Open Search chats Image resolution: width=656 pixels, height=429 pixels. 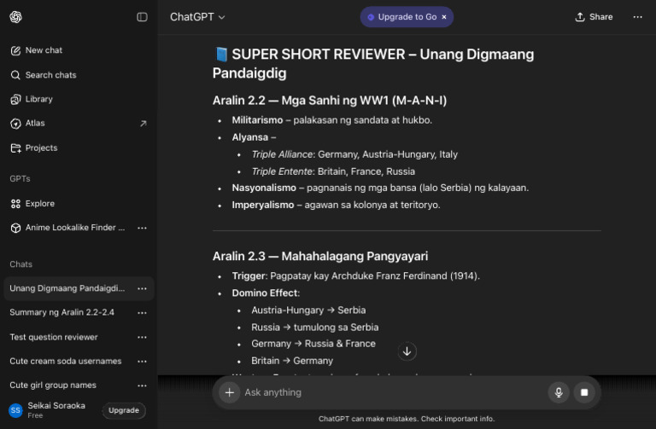pyautogui.click(x=44, y=75)
